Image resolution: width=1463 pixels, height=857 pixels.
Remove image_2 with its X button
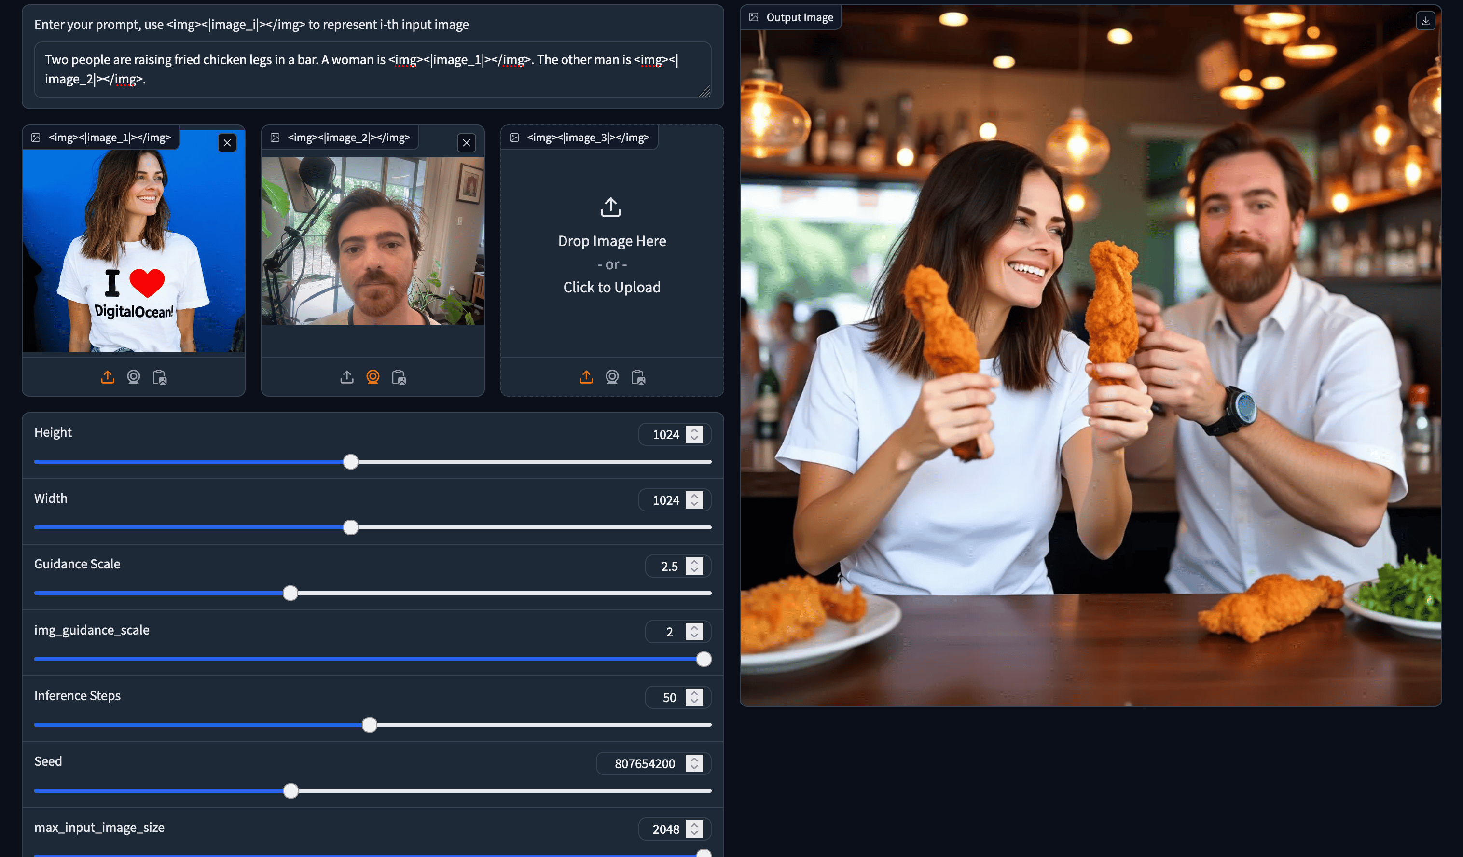(466, 143)
